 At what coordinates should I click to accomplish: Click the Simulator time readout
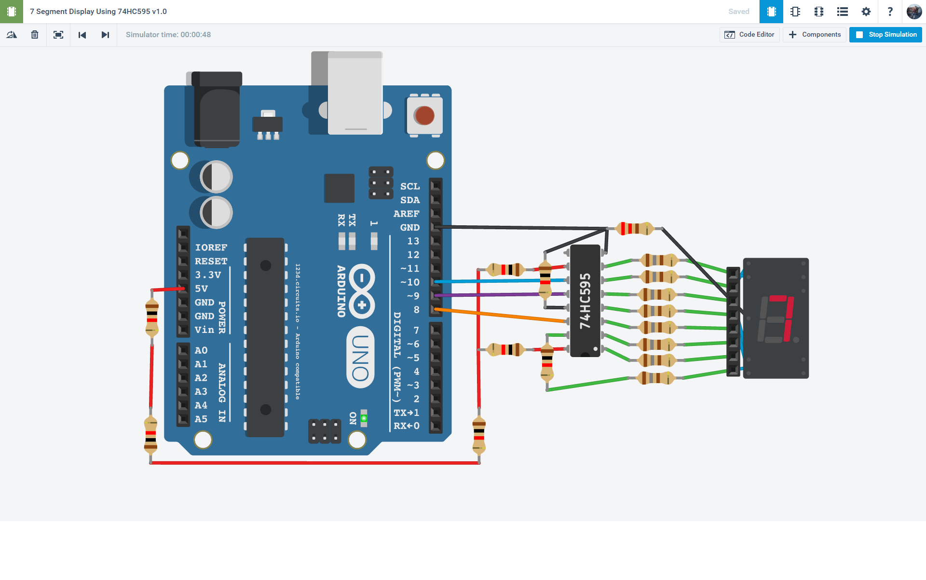pos(168,35)
